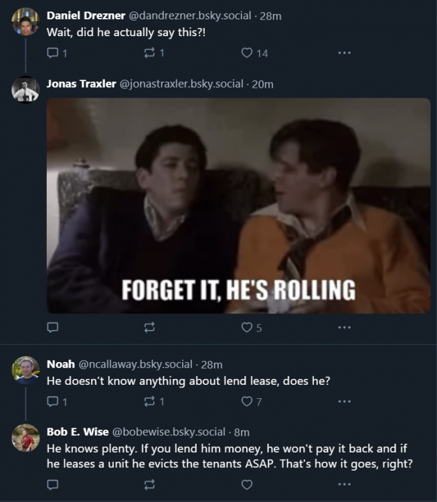Click Noah's profile avatar
437x502 pixels.
click(x=25, y=369)
